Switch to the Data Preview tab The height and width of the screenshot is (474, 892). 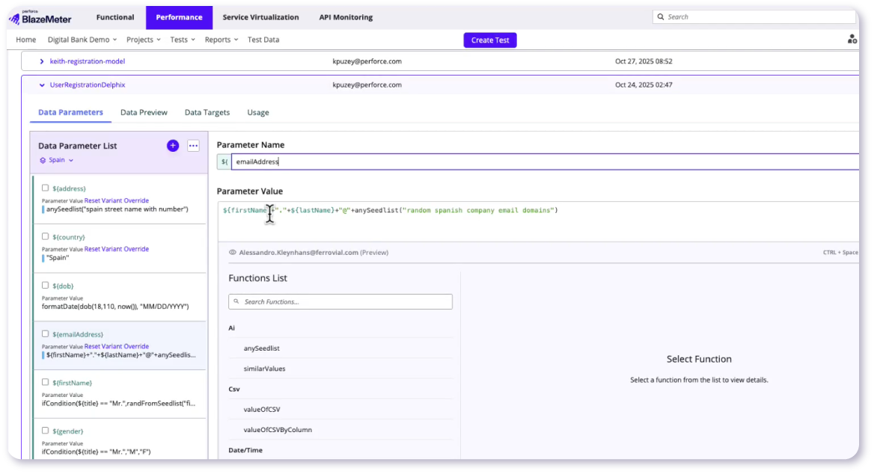point(144,112)
